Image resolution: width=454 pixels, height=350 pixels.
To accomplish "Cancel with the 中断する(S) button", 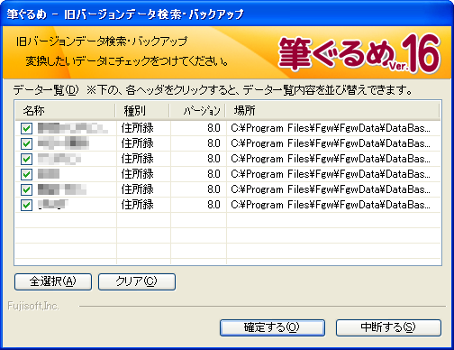I will coord(388,327).
